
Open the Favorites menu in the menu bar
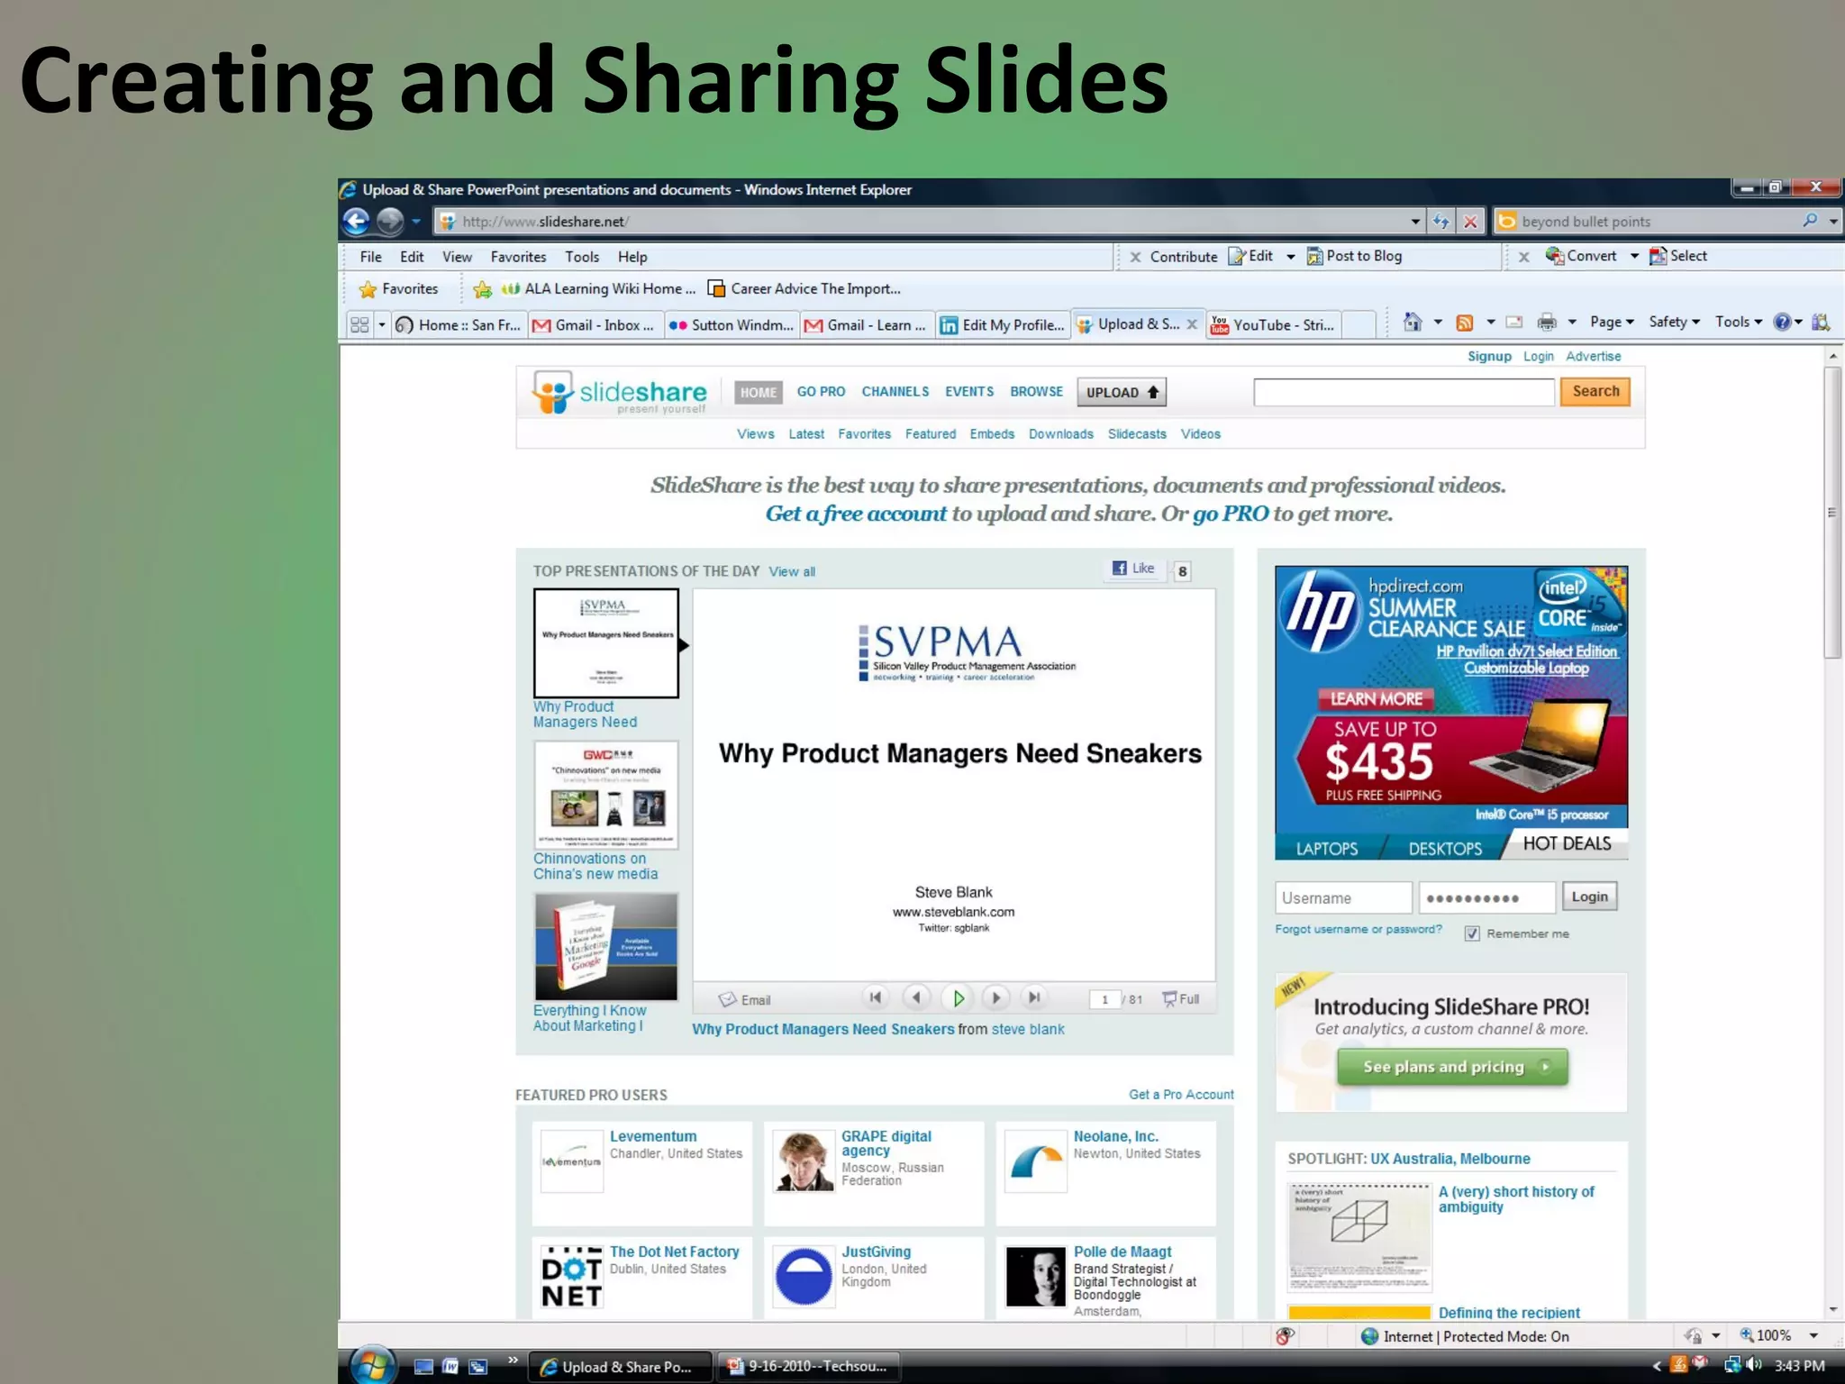pos(518,257)
